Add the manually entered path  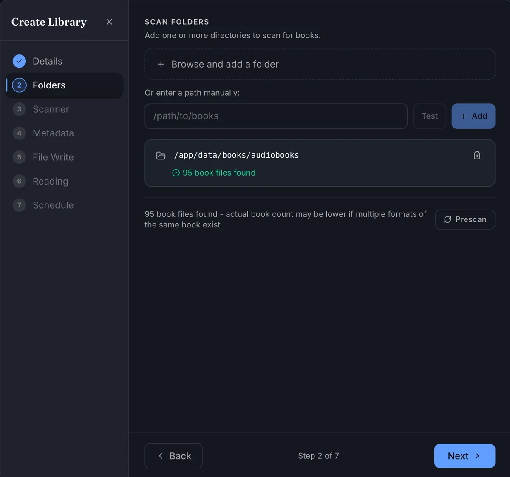473,116
